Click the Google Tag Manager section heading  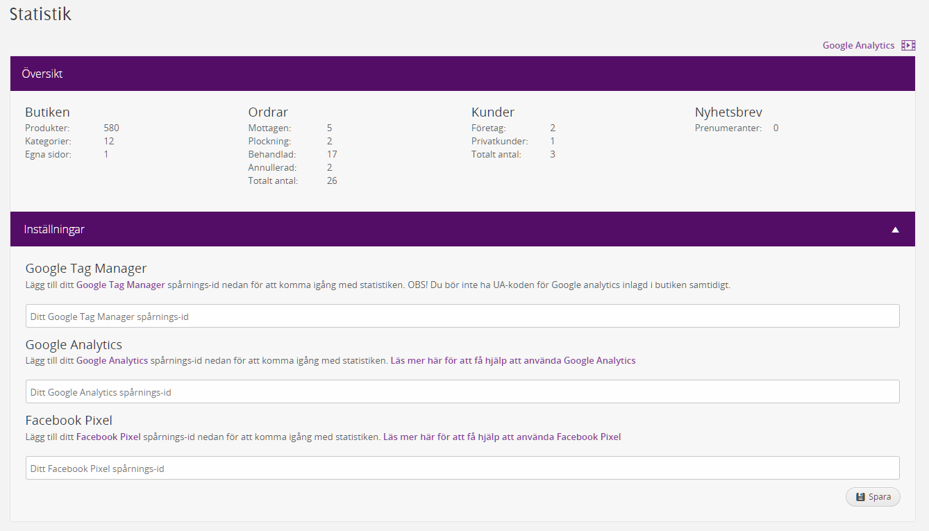(x=86, y=269)
